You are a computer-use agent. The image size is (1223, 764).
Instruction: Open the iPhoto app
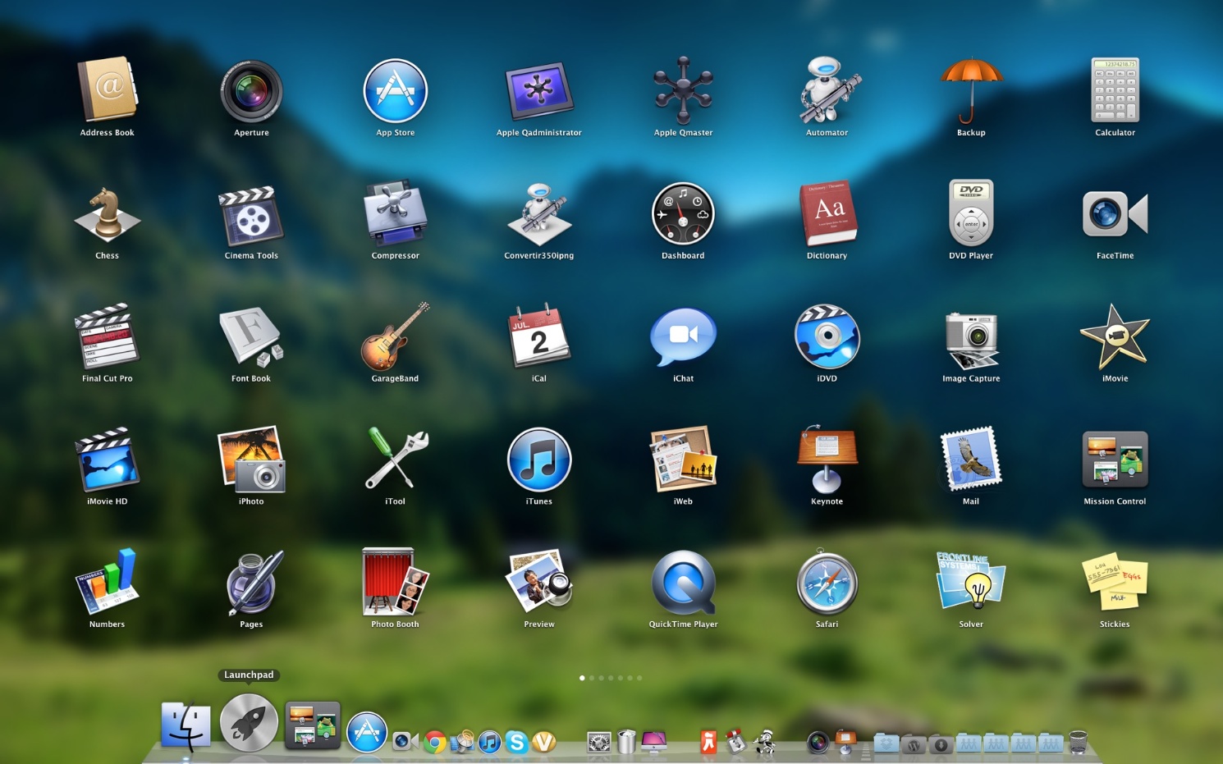point(251,460)
